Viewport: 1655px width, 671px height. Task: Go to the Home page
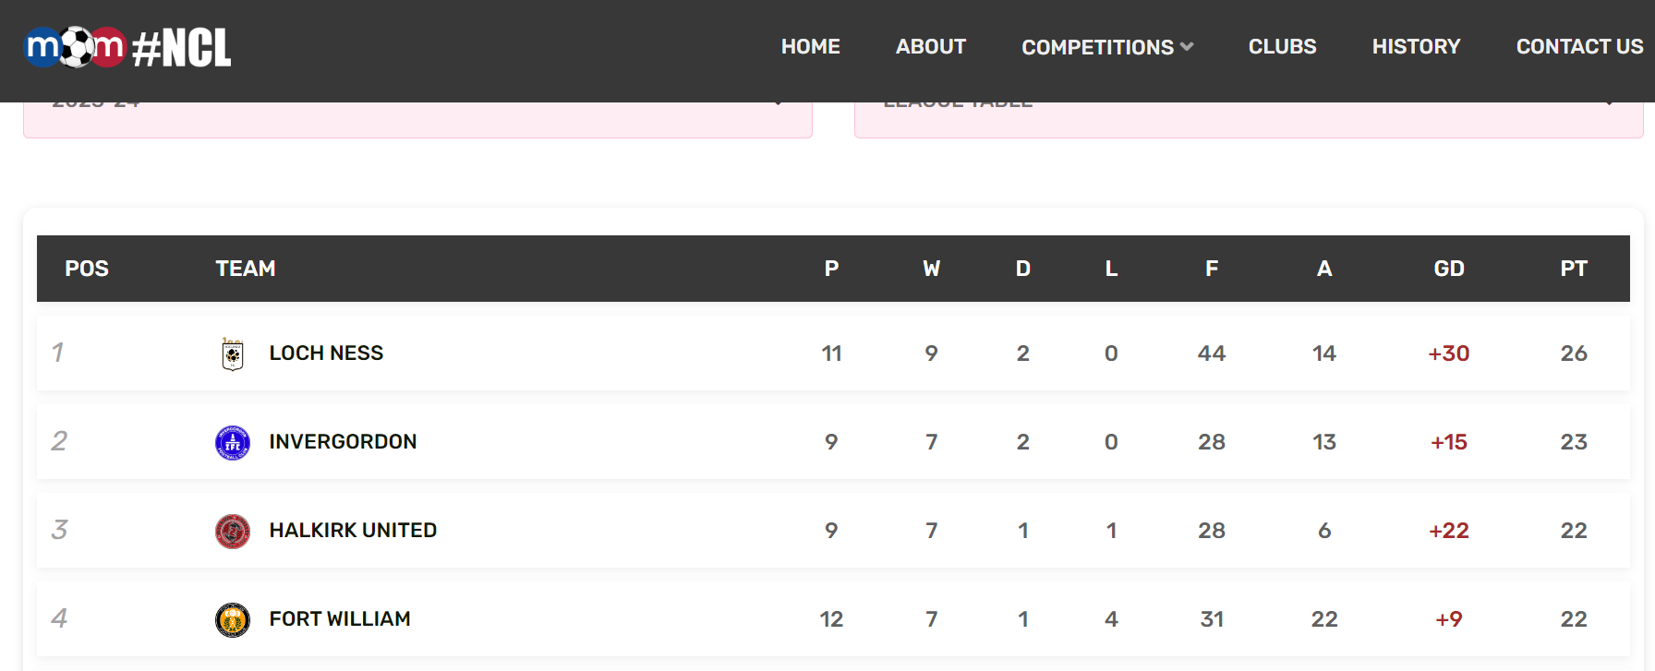coord(811,46)
